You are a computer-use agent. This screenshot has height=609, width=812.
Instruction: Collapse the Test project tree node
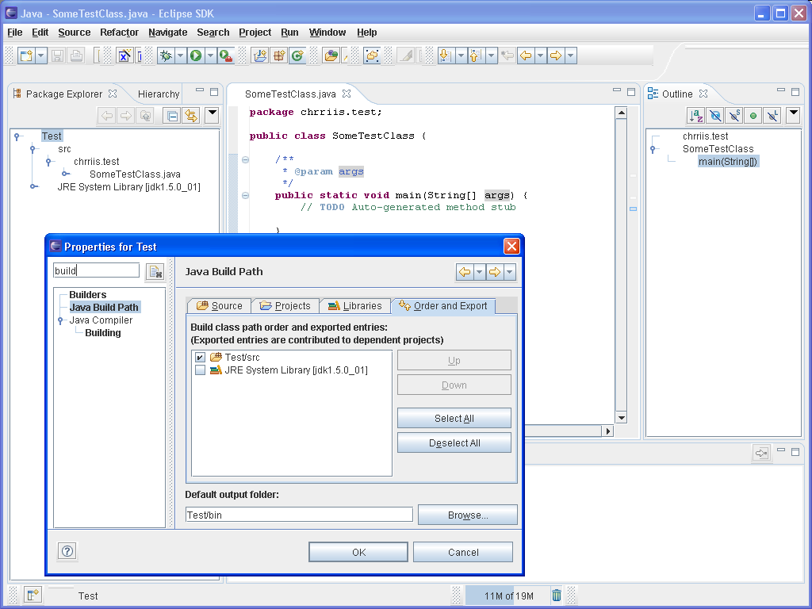(17, 136)
